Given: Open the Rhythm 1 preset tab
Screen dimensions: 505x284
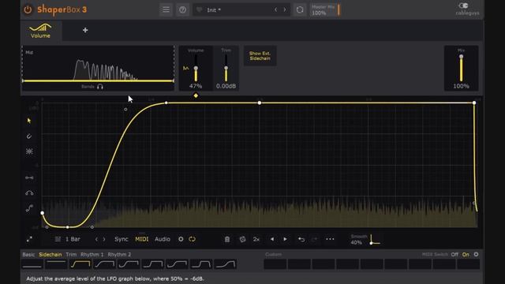Looking at the screenshot, I should tap(92, 254).
